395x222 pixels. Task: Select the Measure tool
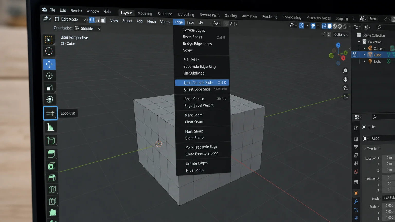pyautogui.click(x=51, y=127)
